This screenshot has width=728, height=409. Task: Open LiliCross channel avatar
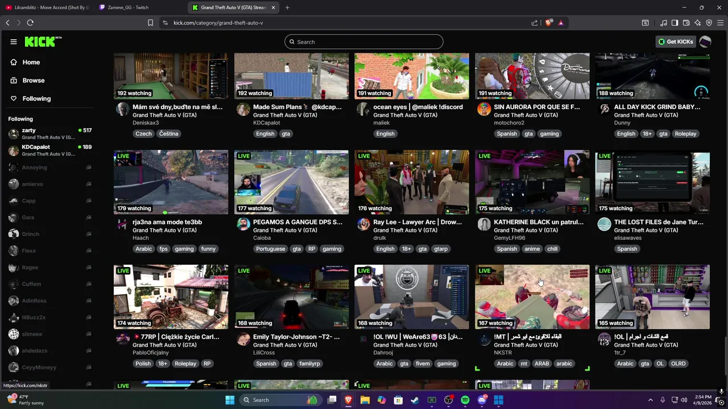[x=243, y=339]
